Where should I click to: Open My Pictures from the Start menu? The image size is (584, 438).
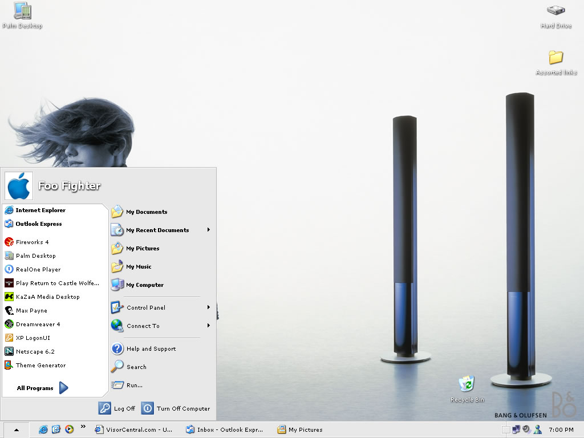coord(143,249)
